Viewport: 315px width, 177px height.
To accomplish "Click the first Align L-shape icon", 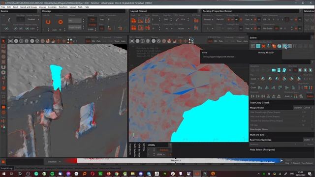I will (260, 88).
